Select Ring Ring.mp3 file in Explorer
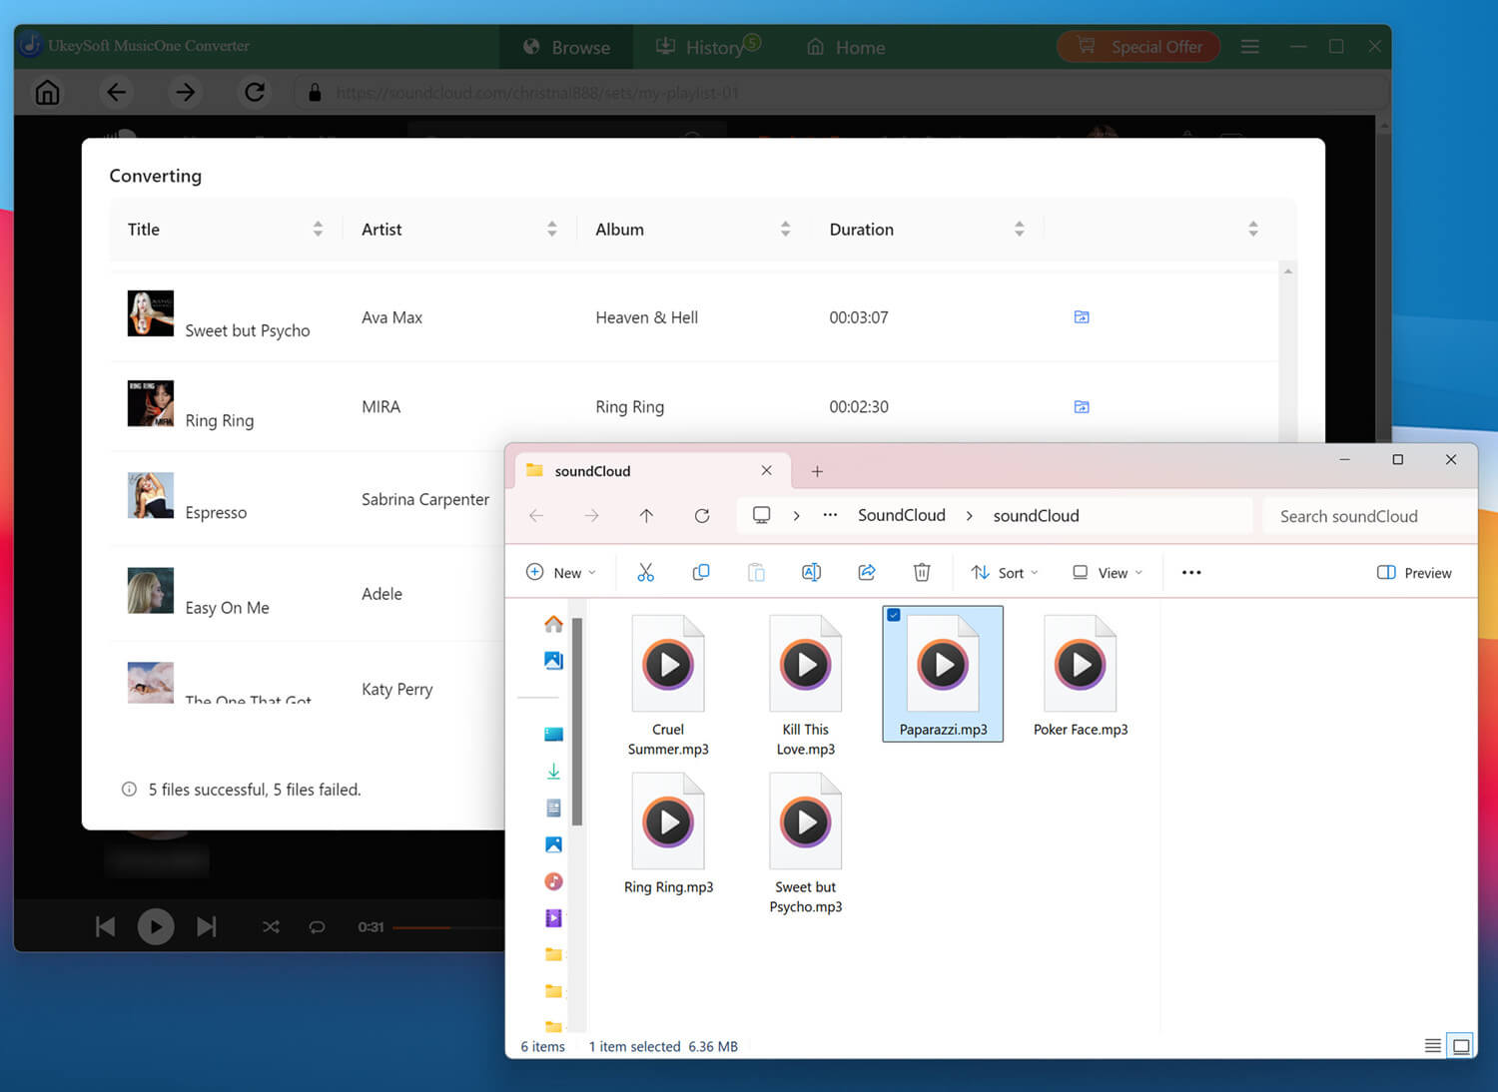The height and width of the screenshot is (1092, 1498). point(668,833)
